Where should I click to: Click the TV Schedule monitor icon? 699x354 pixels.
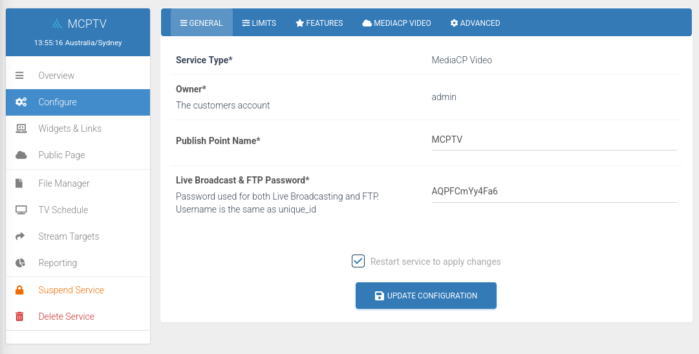(x=21, y=210)
